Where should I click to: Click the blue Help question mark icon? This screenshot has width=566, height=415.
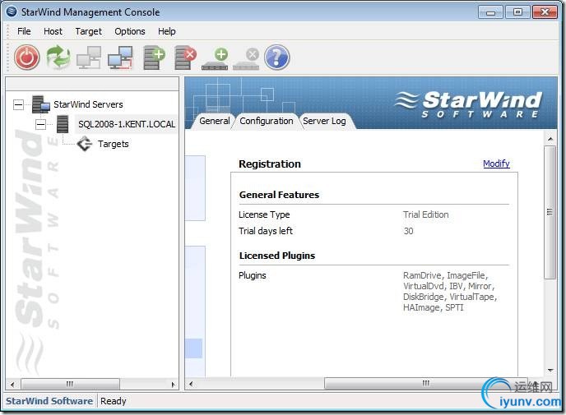pos(277,58)
